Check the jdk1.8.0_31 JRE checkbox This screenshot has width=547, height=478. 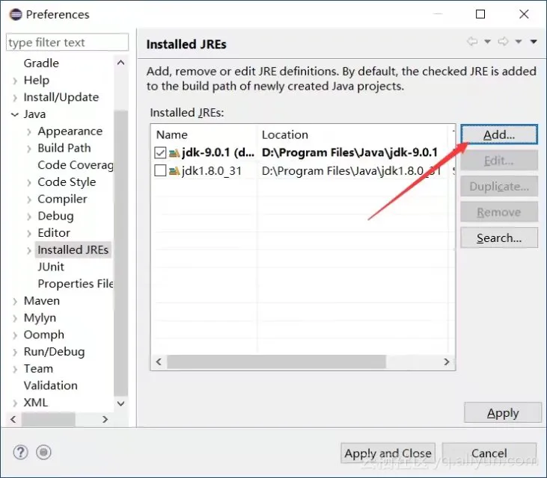(x=160, y=170)
